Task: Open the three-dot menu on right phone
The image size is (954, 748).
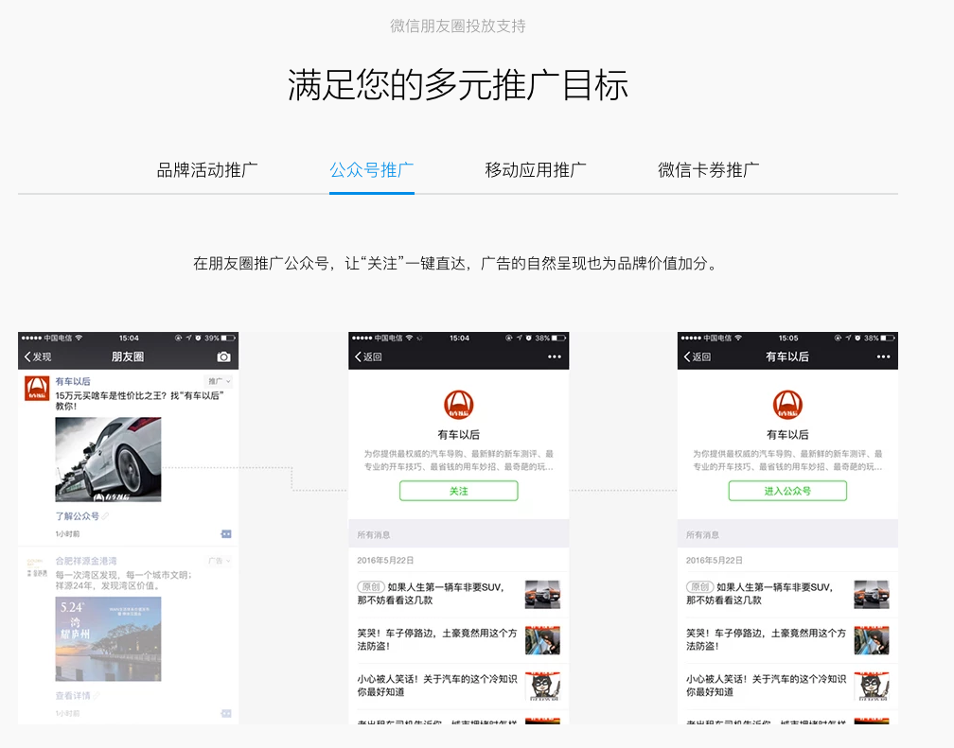Action: (883, 357)
